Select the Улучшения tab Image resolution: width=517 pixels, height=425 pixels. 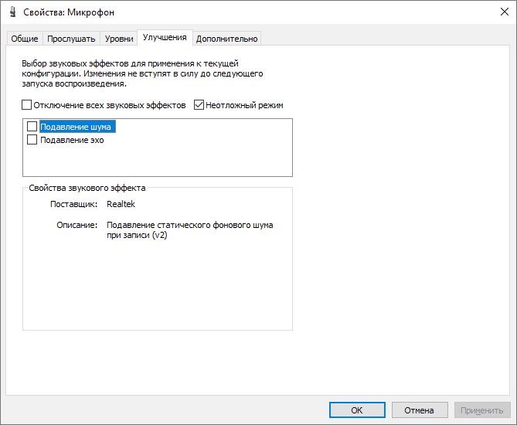165,37
